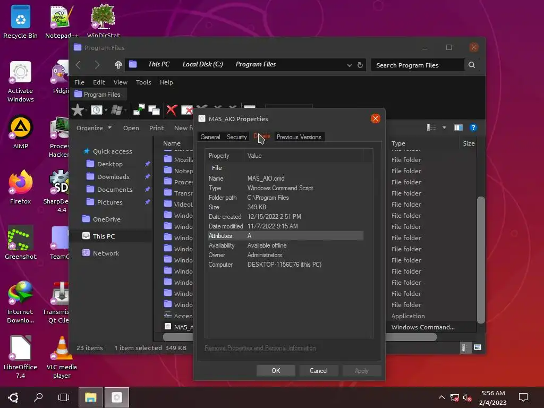
Task: Select the Program Files folder tab
Action: click(98, 95)
